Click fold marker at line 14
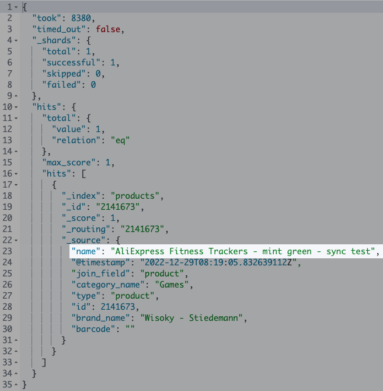The image size is (383, 391). [x=16, y=151]
